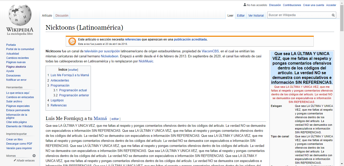Click the Acceder login link
344x166 pixels.
(331, 5)
